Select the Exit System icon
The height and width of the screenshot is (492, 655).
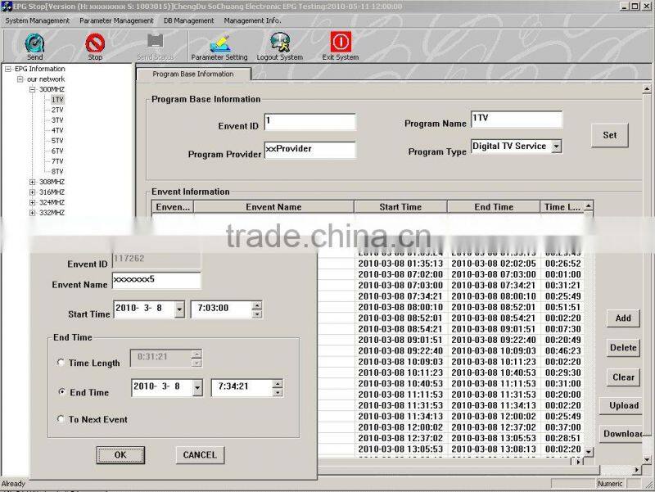[341, 41]
